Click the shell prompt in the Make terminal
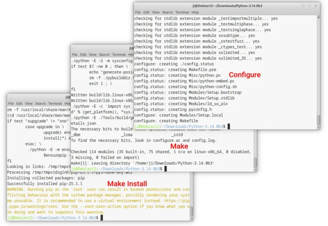This screenshot has width=328, height=226. point(117,169)
